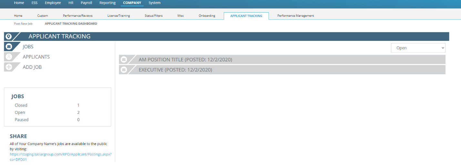Expand the AM Position Title job posting
Viewport: 461px width, 165px height.
pyautogui.click(x=282, y=60)
